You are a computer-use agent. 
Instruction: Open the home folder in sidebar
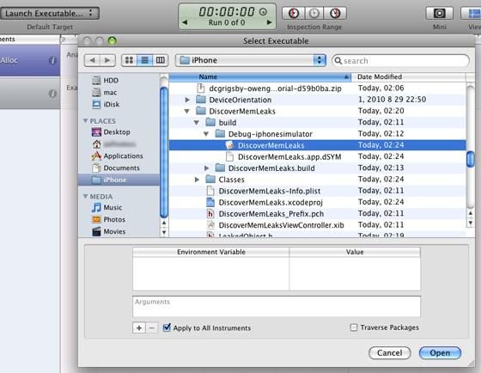[x=113, y=144]
